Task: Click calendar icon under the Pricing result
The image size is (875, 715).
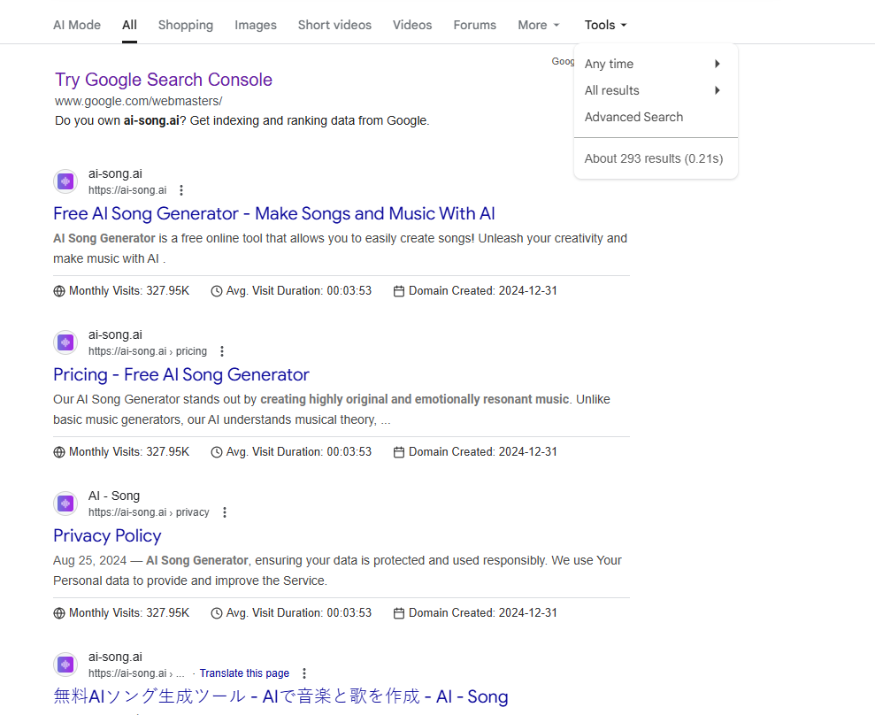Action: tap(399, 452)
